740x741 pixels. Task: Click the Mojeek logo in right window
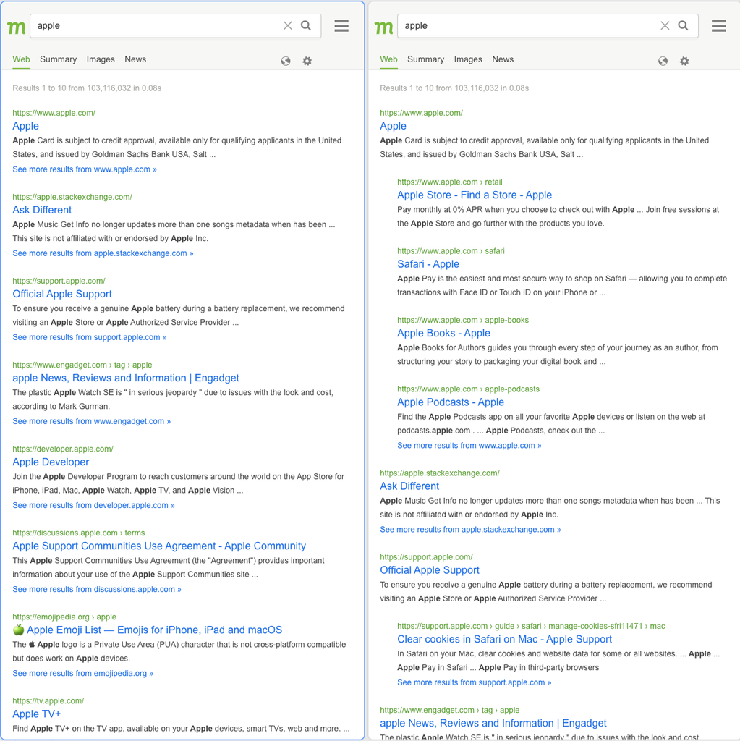tap(383, 27)
